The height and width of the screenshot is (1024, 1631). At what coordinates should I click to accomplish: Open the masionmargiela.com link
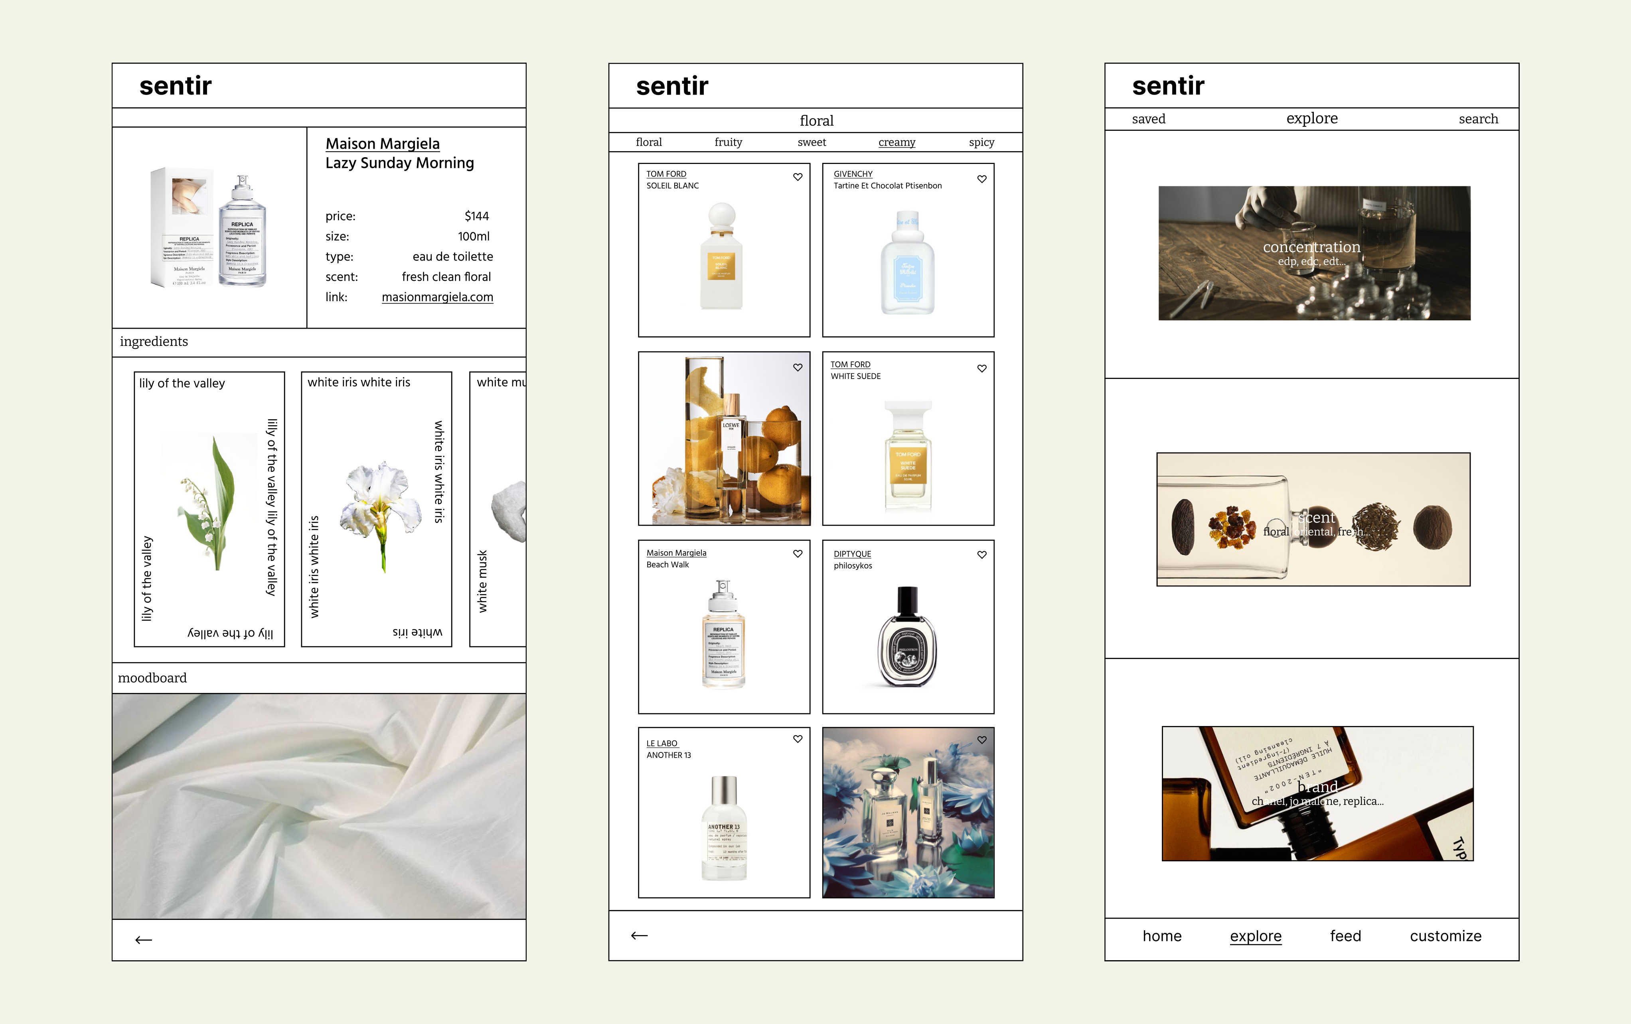437,297
